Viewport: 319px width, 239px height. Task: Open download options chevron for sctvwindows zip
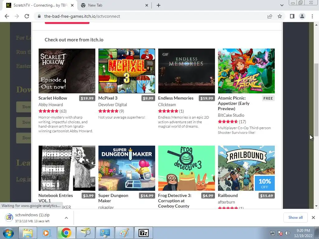pyautogui.click(x=66, y=218)
